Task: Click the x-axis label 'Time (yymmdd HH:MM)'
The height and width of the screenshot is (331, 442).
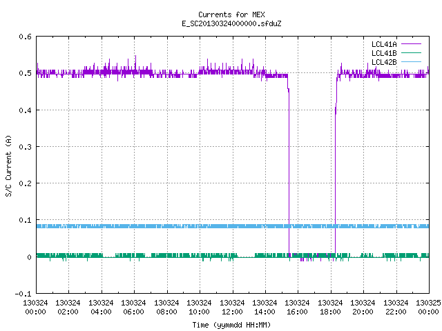Action: 231,325
